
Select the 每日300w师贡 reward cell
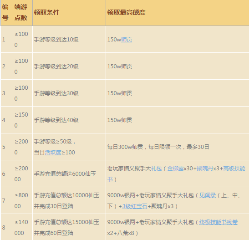(178, 147)
